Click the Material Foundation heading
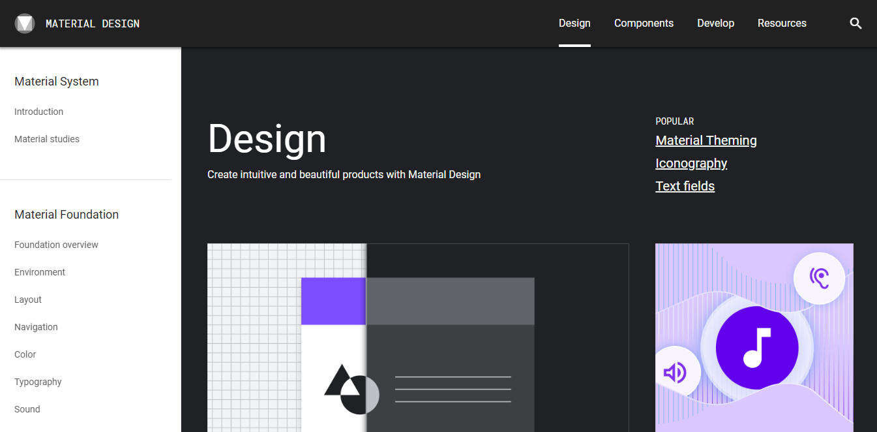Screen dimensions: 877x432 (67, 215)
